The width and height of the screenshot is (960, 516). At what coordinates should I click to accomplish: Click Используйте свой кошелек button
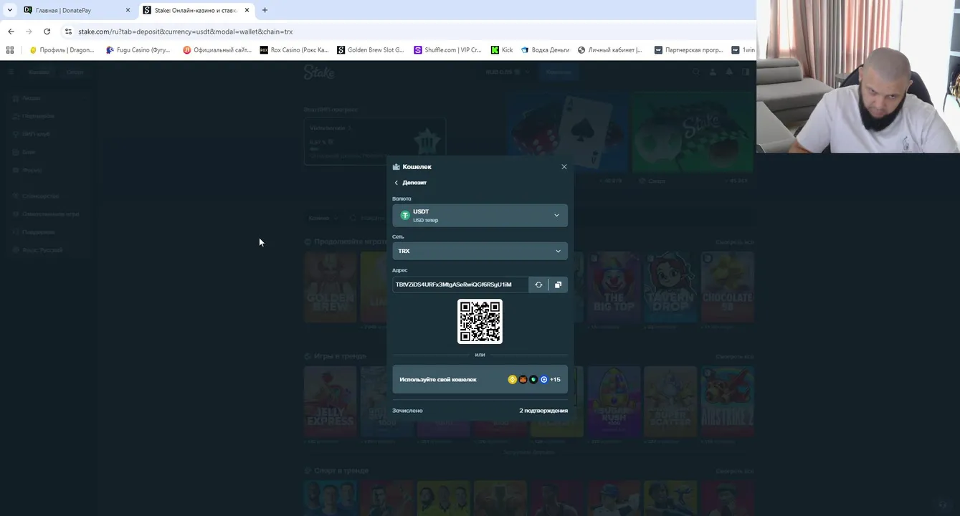tap(480, 380)
